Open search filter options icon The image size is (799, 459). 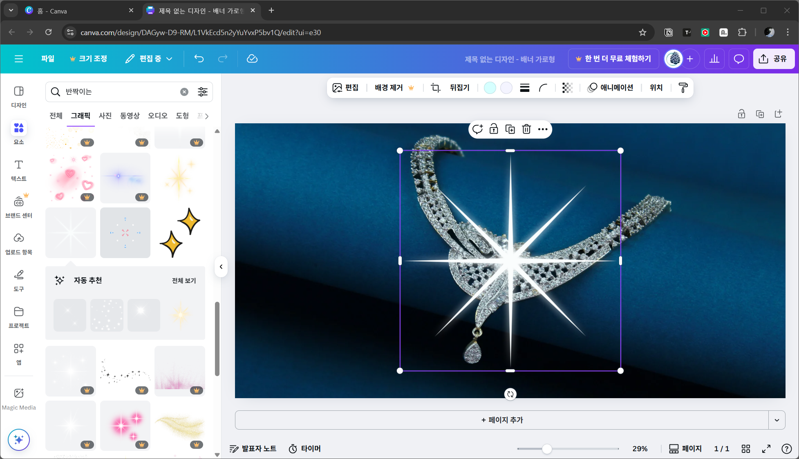coord(203,92)
